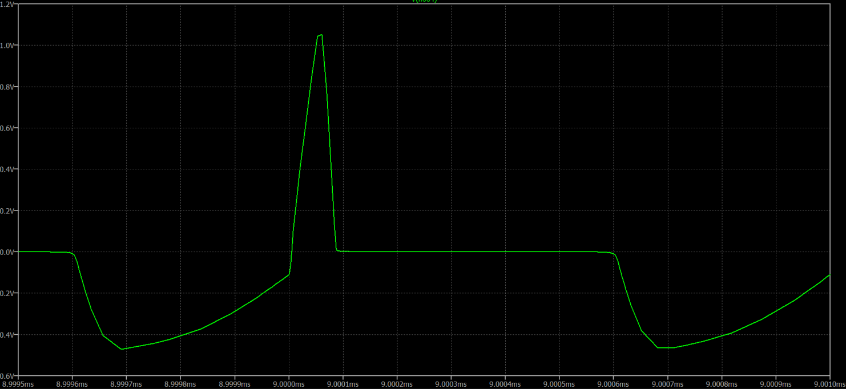
Task: Click the 9.0000ms time axis label
Action: pos(289,384)
